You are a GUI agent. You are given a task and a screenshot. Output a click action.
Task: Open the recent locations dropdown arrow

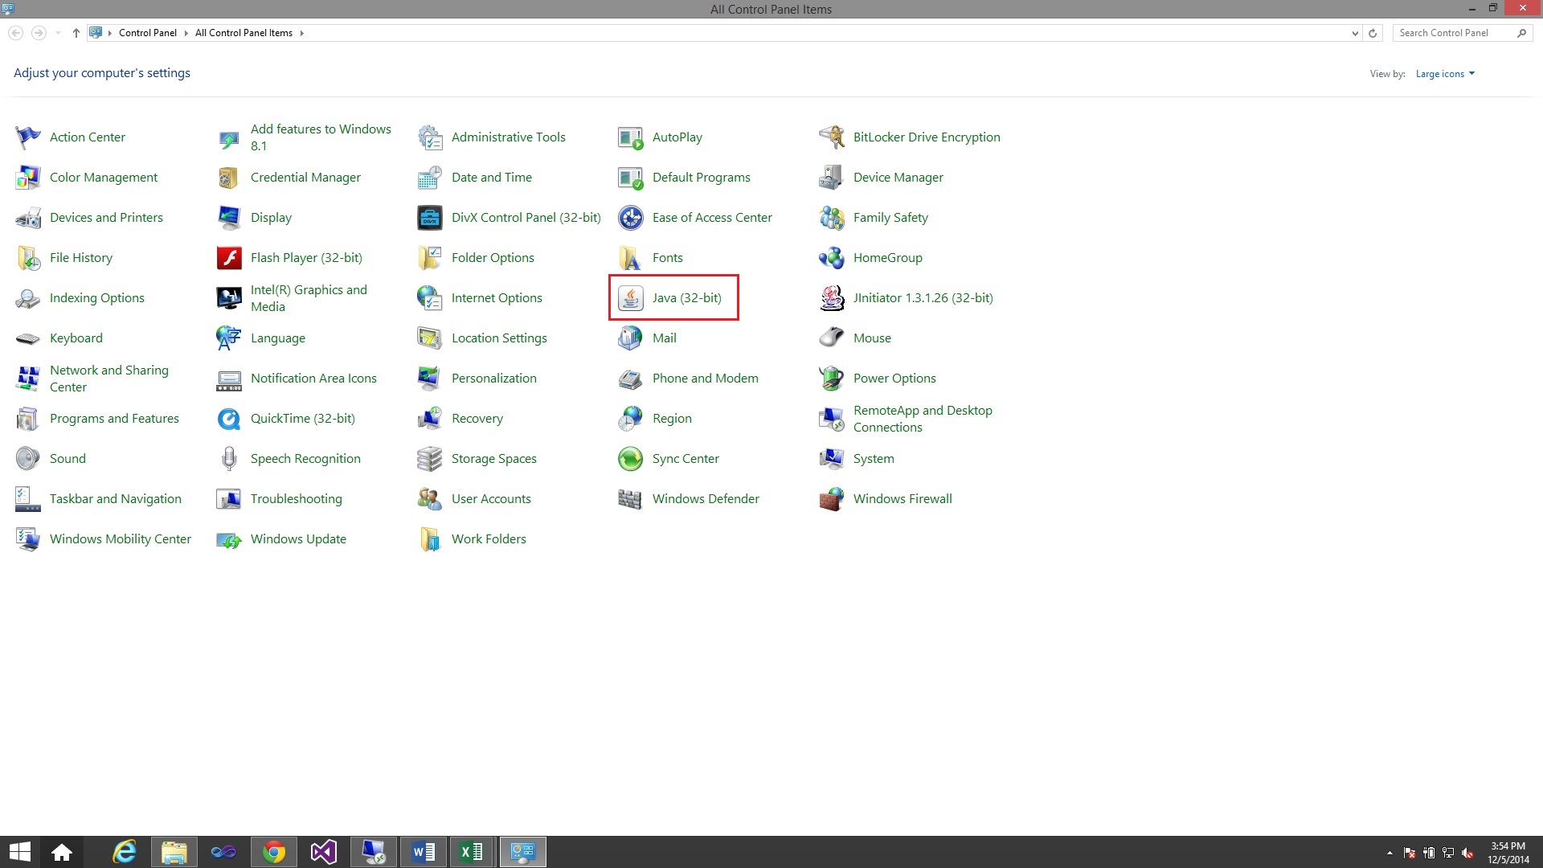point(58,33)
